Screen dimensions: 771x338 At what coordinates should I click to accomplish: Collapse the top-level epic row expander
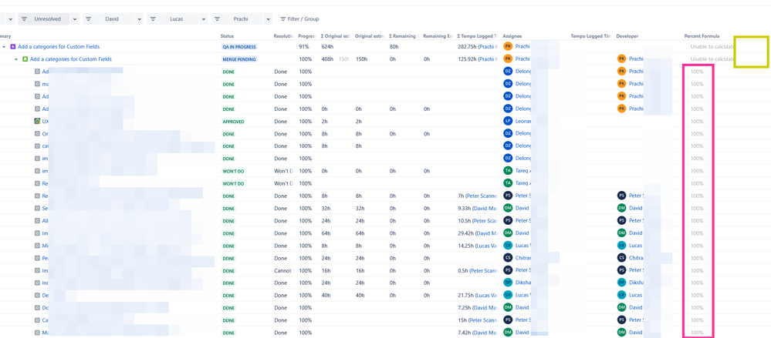click(x=4, y=47)
